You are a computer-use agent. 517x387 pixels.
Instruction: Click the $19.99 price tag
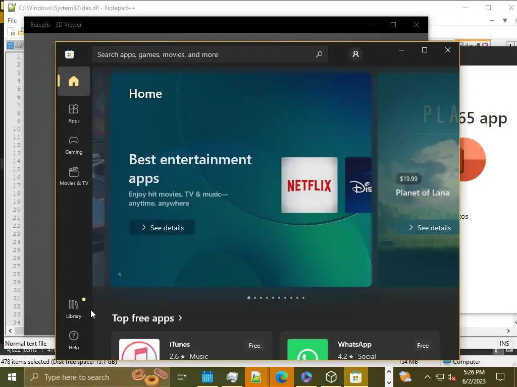408,179
